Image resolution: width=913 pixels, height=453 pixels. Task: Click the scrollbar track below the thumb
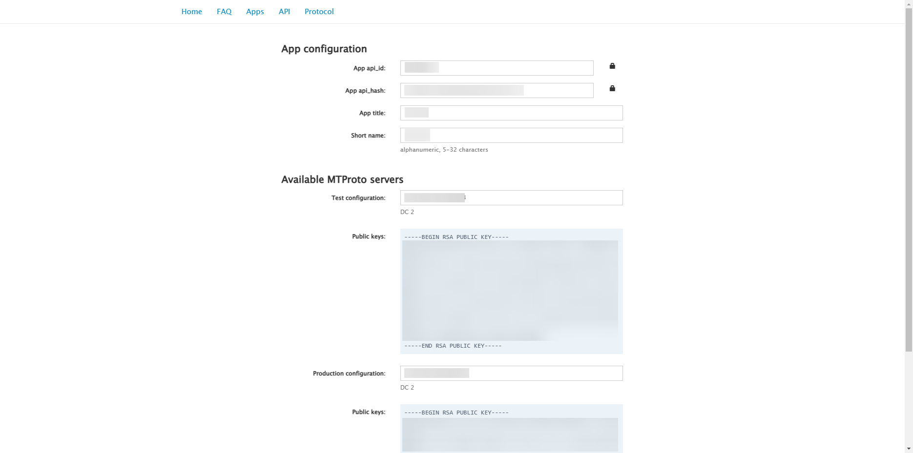pos(909,400)
